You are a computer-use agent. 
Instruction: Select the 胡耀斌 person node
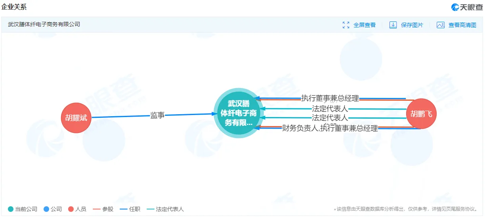pyautogui.click(x=76, y=118)
